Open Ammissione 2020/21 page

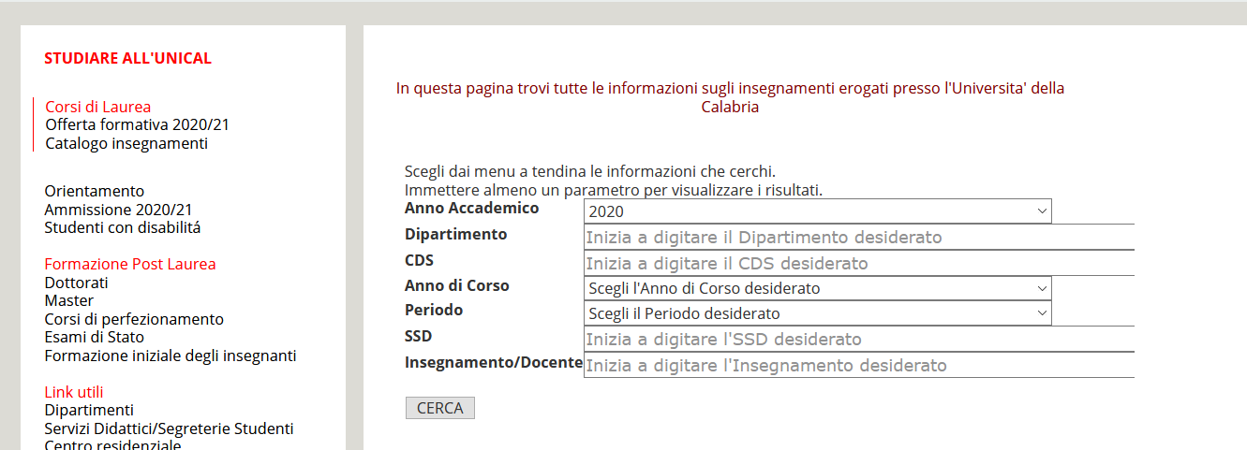[x=118, y=210]
